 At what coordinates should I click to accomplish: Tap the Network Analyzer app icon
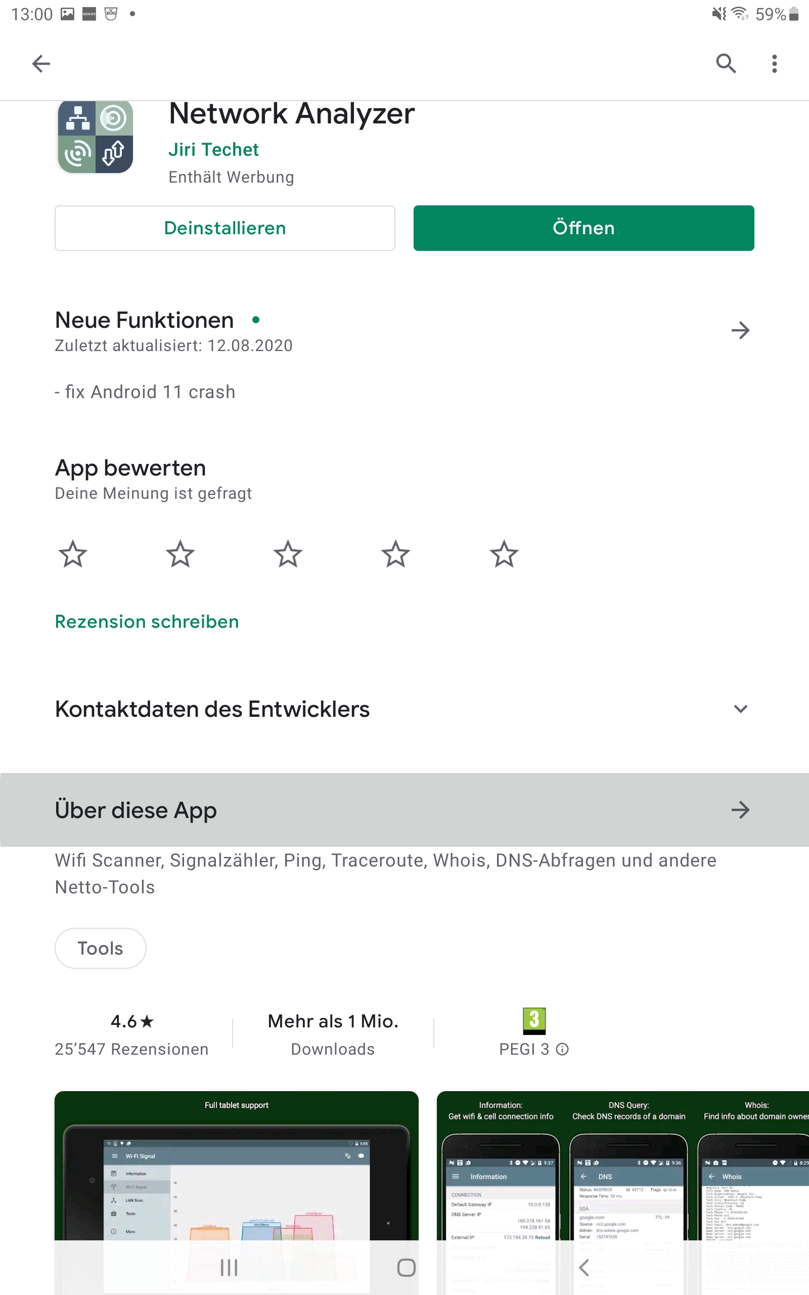95,137
